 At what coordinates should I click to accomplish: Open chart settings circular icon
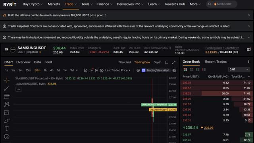(x=102, y=70)
